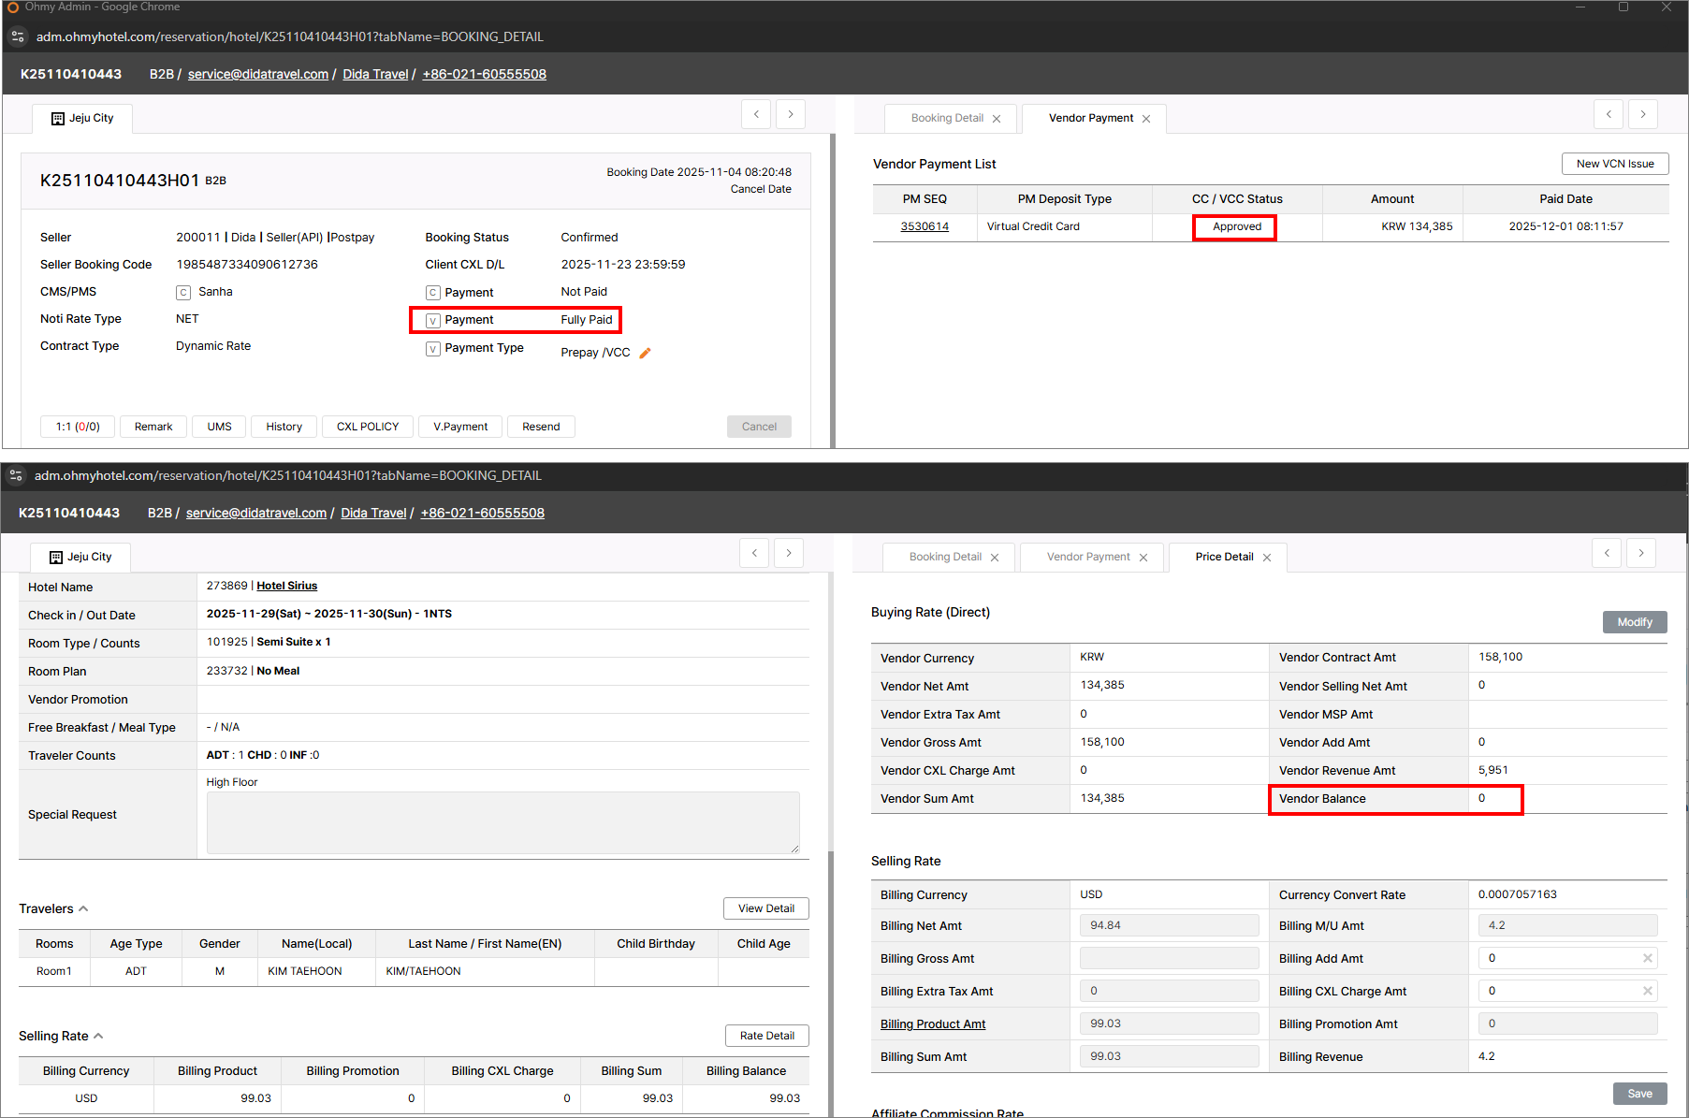Click next arrow in top-right Vendor Payment panel
The image size is (1689, 1118).
(1642, 114)
